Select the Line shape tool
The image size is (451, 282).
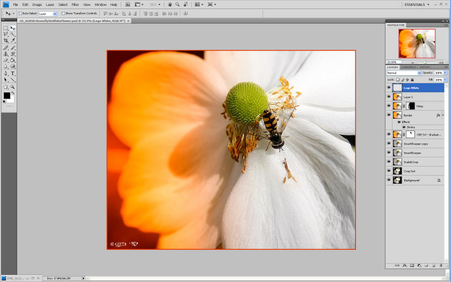[12, 80]
